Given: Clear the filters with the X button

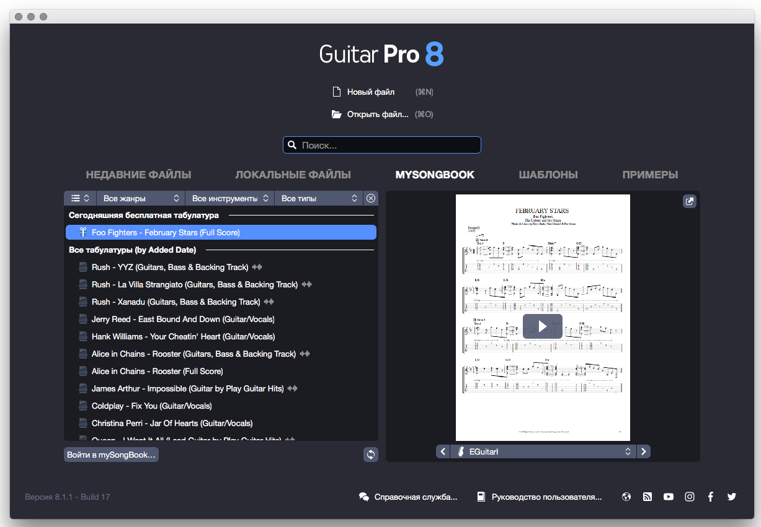Looking at the screenshot, I should point(371,198).
